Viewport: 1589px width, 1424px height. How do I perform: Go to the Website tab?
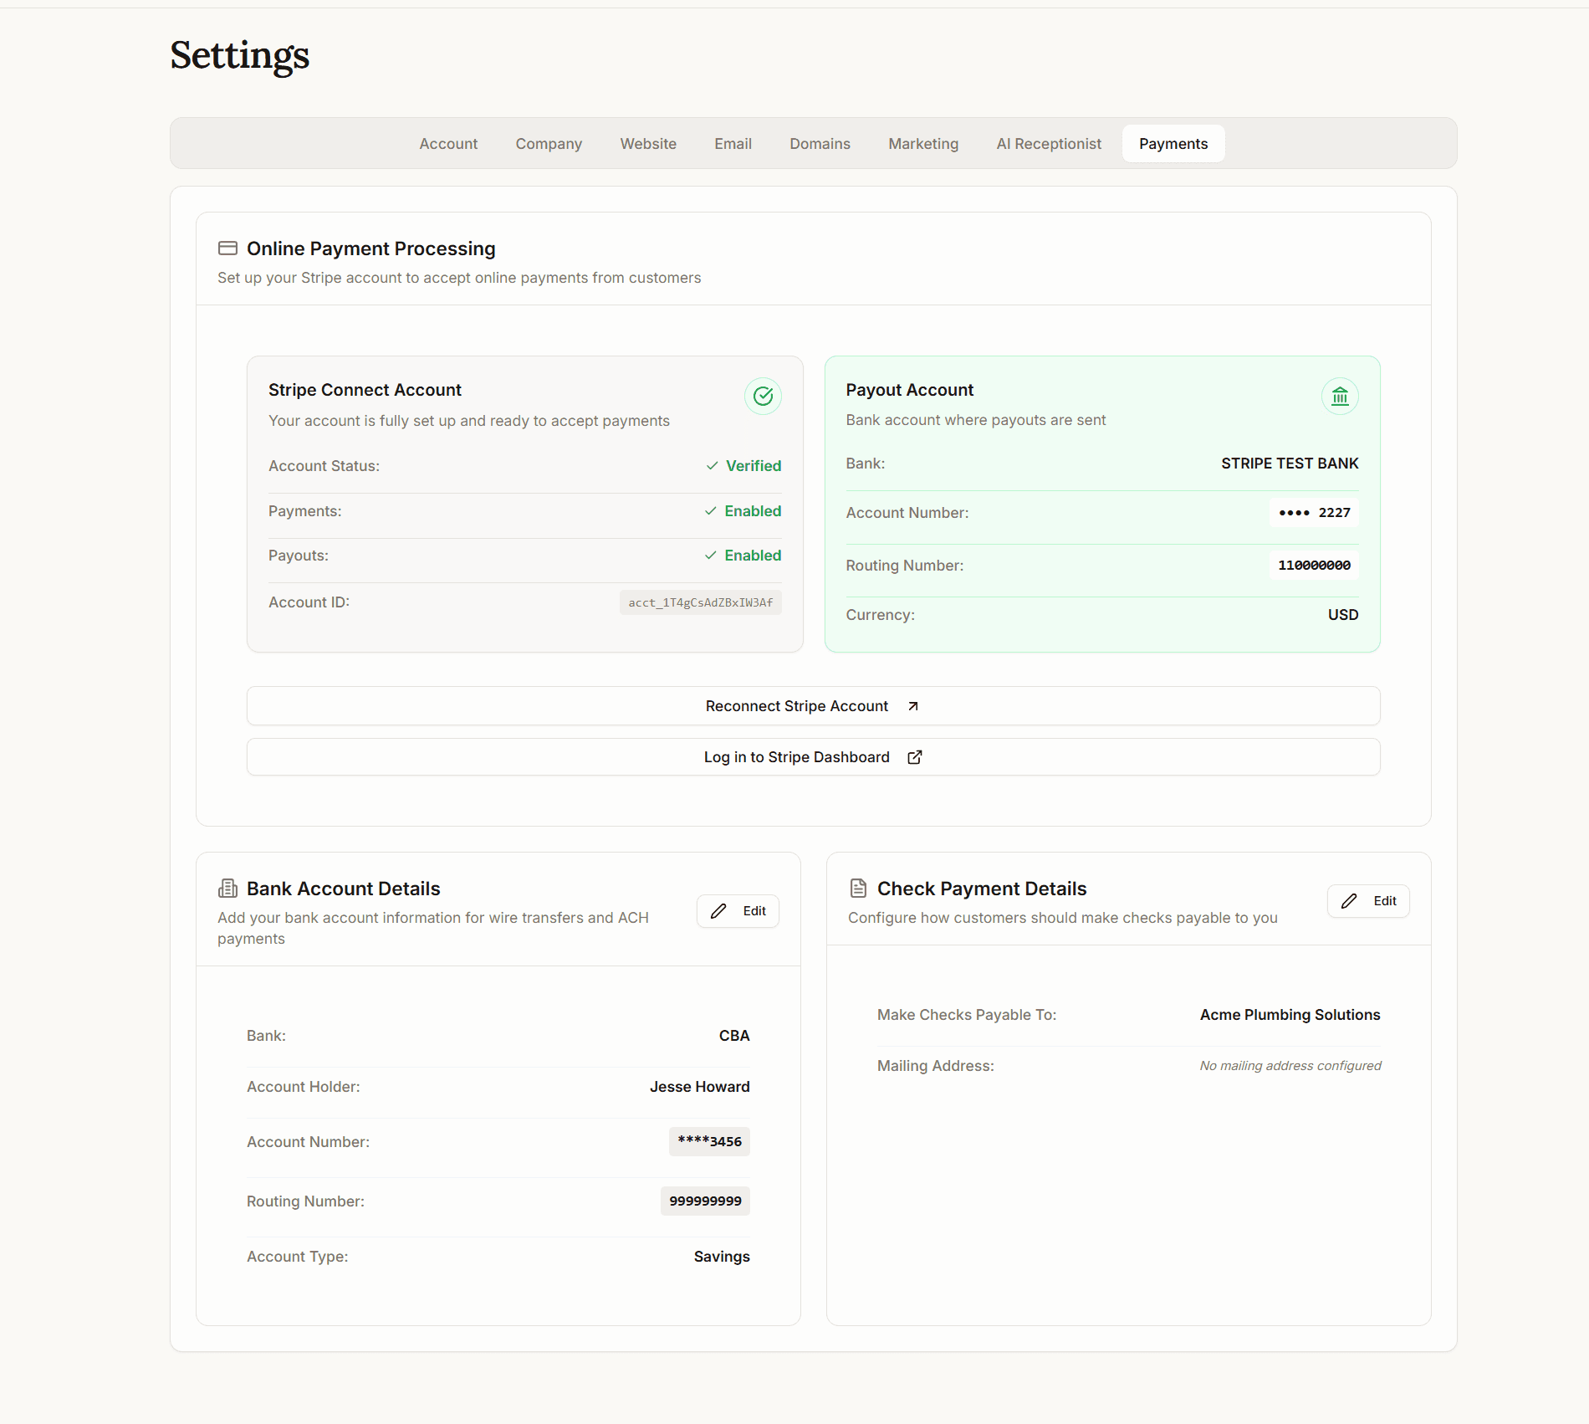(x=648, y=144)
